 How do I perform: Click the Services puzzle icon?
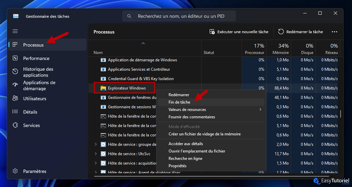click(x=15, y=125)
